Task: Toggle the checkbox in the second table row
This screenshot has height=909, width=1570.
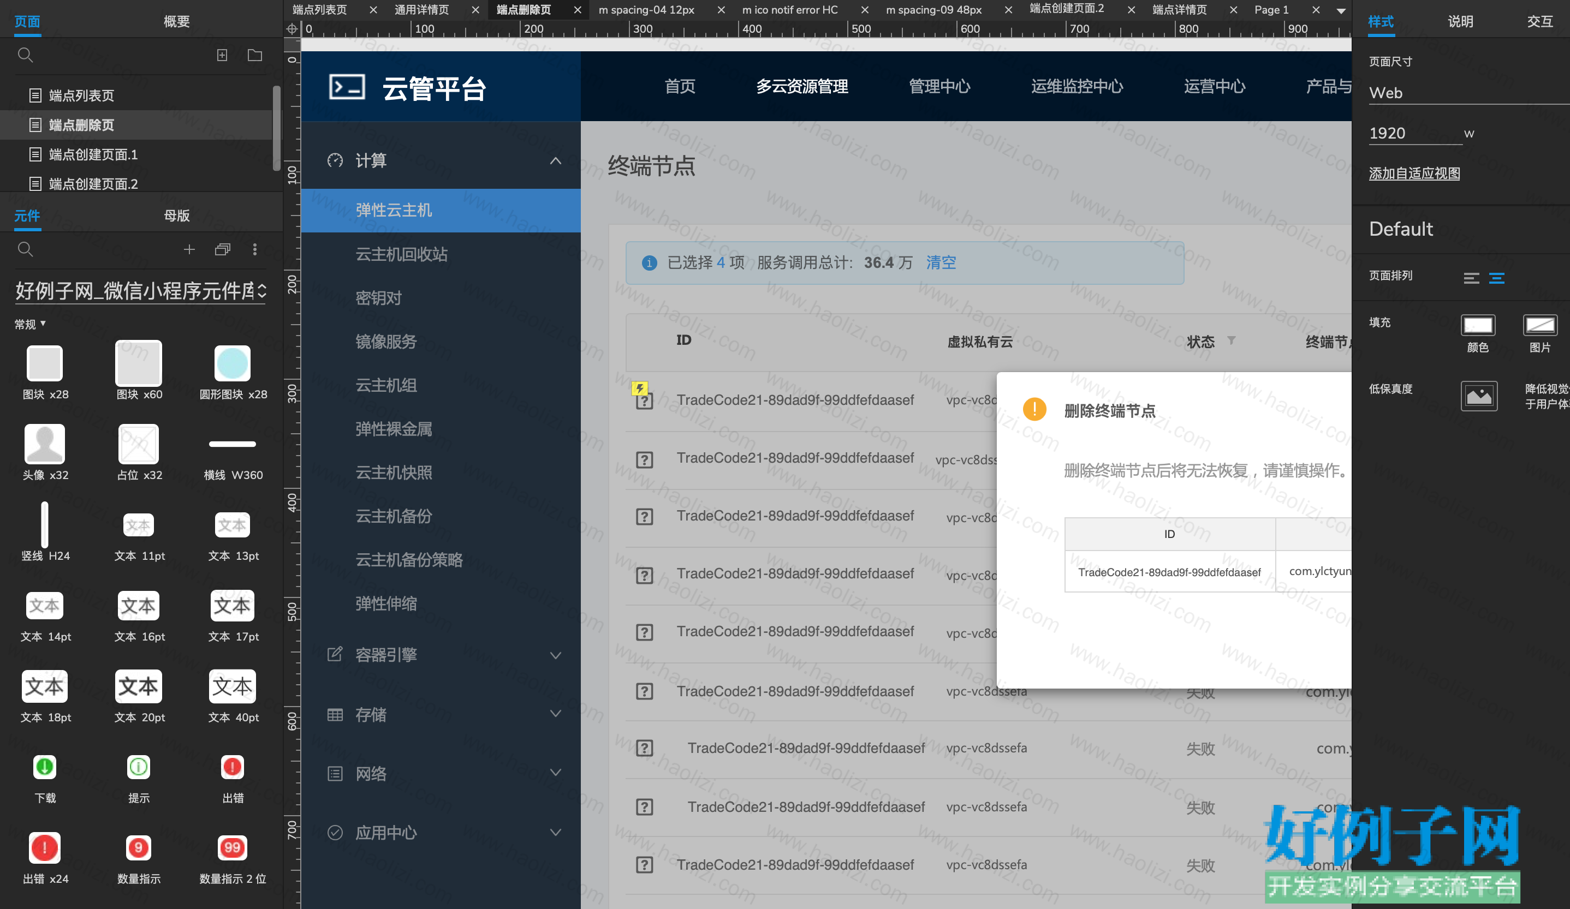Action: tap(644, 460)
